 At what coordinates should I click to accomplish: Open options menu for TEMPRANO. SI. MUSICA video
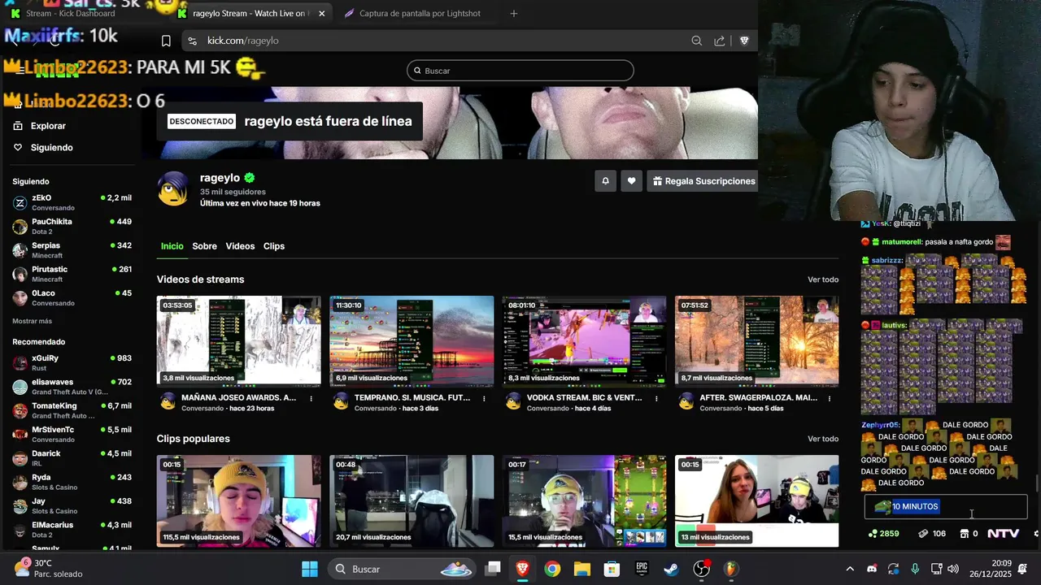pos(484,399)
